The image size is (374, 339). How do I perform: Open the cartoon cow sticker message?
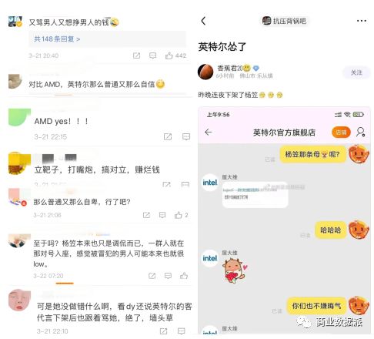pos(234,270)
